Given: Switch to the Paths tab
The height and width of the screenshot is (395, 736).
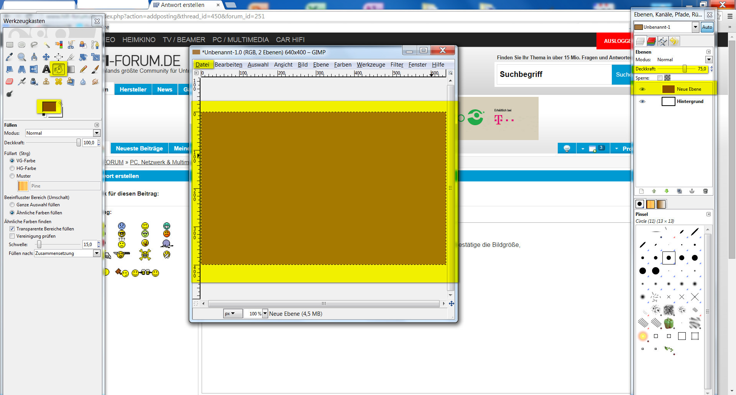Looking at the screenshot, I should pos(663,41).
